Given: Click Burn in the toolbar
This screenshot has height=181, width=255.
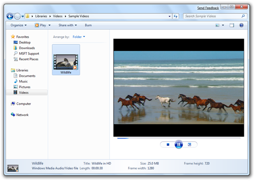Looking at the screenshot, I should (88, 25).
